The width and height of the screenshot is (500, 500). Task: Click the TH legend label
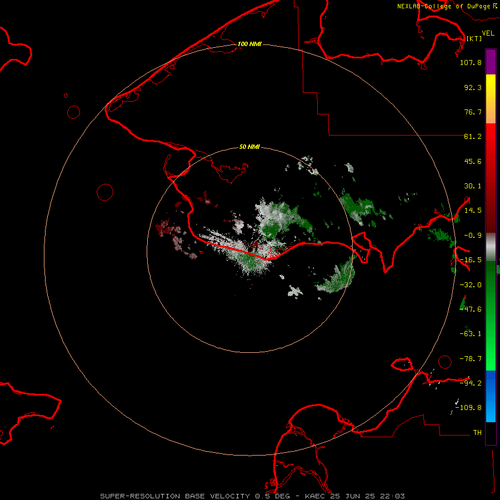click(x=477, y=433)
